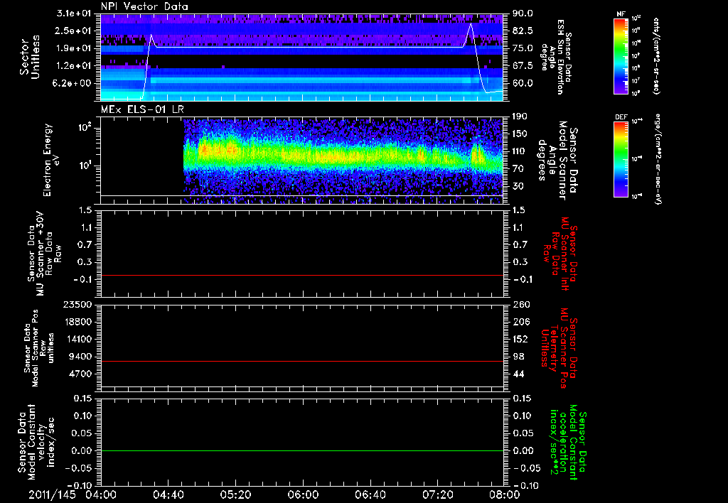The width and height of the screenshot is (728, 503).
Task: Click the 'Electron Energy eV' axis label
Action: (x=51, y=160)
